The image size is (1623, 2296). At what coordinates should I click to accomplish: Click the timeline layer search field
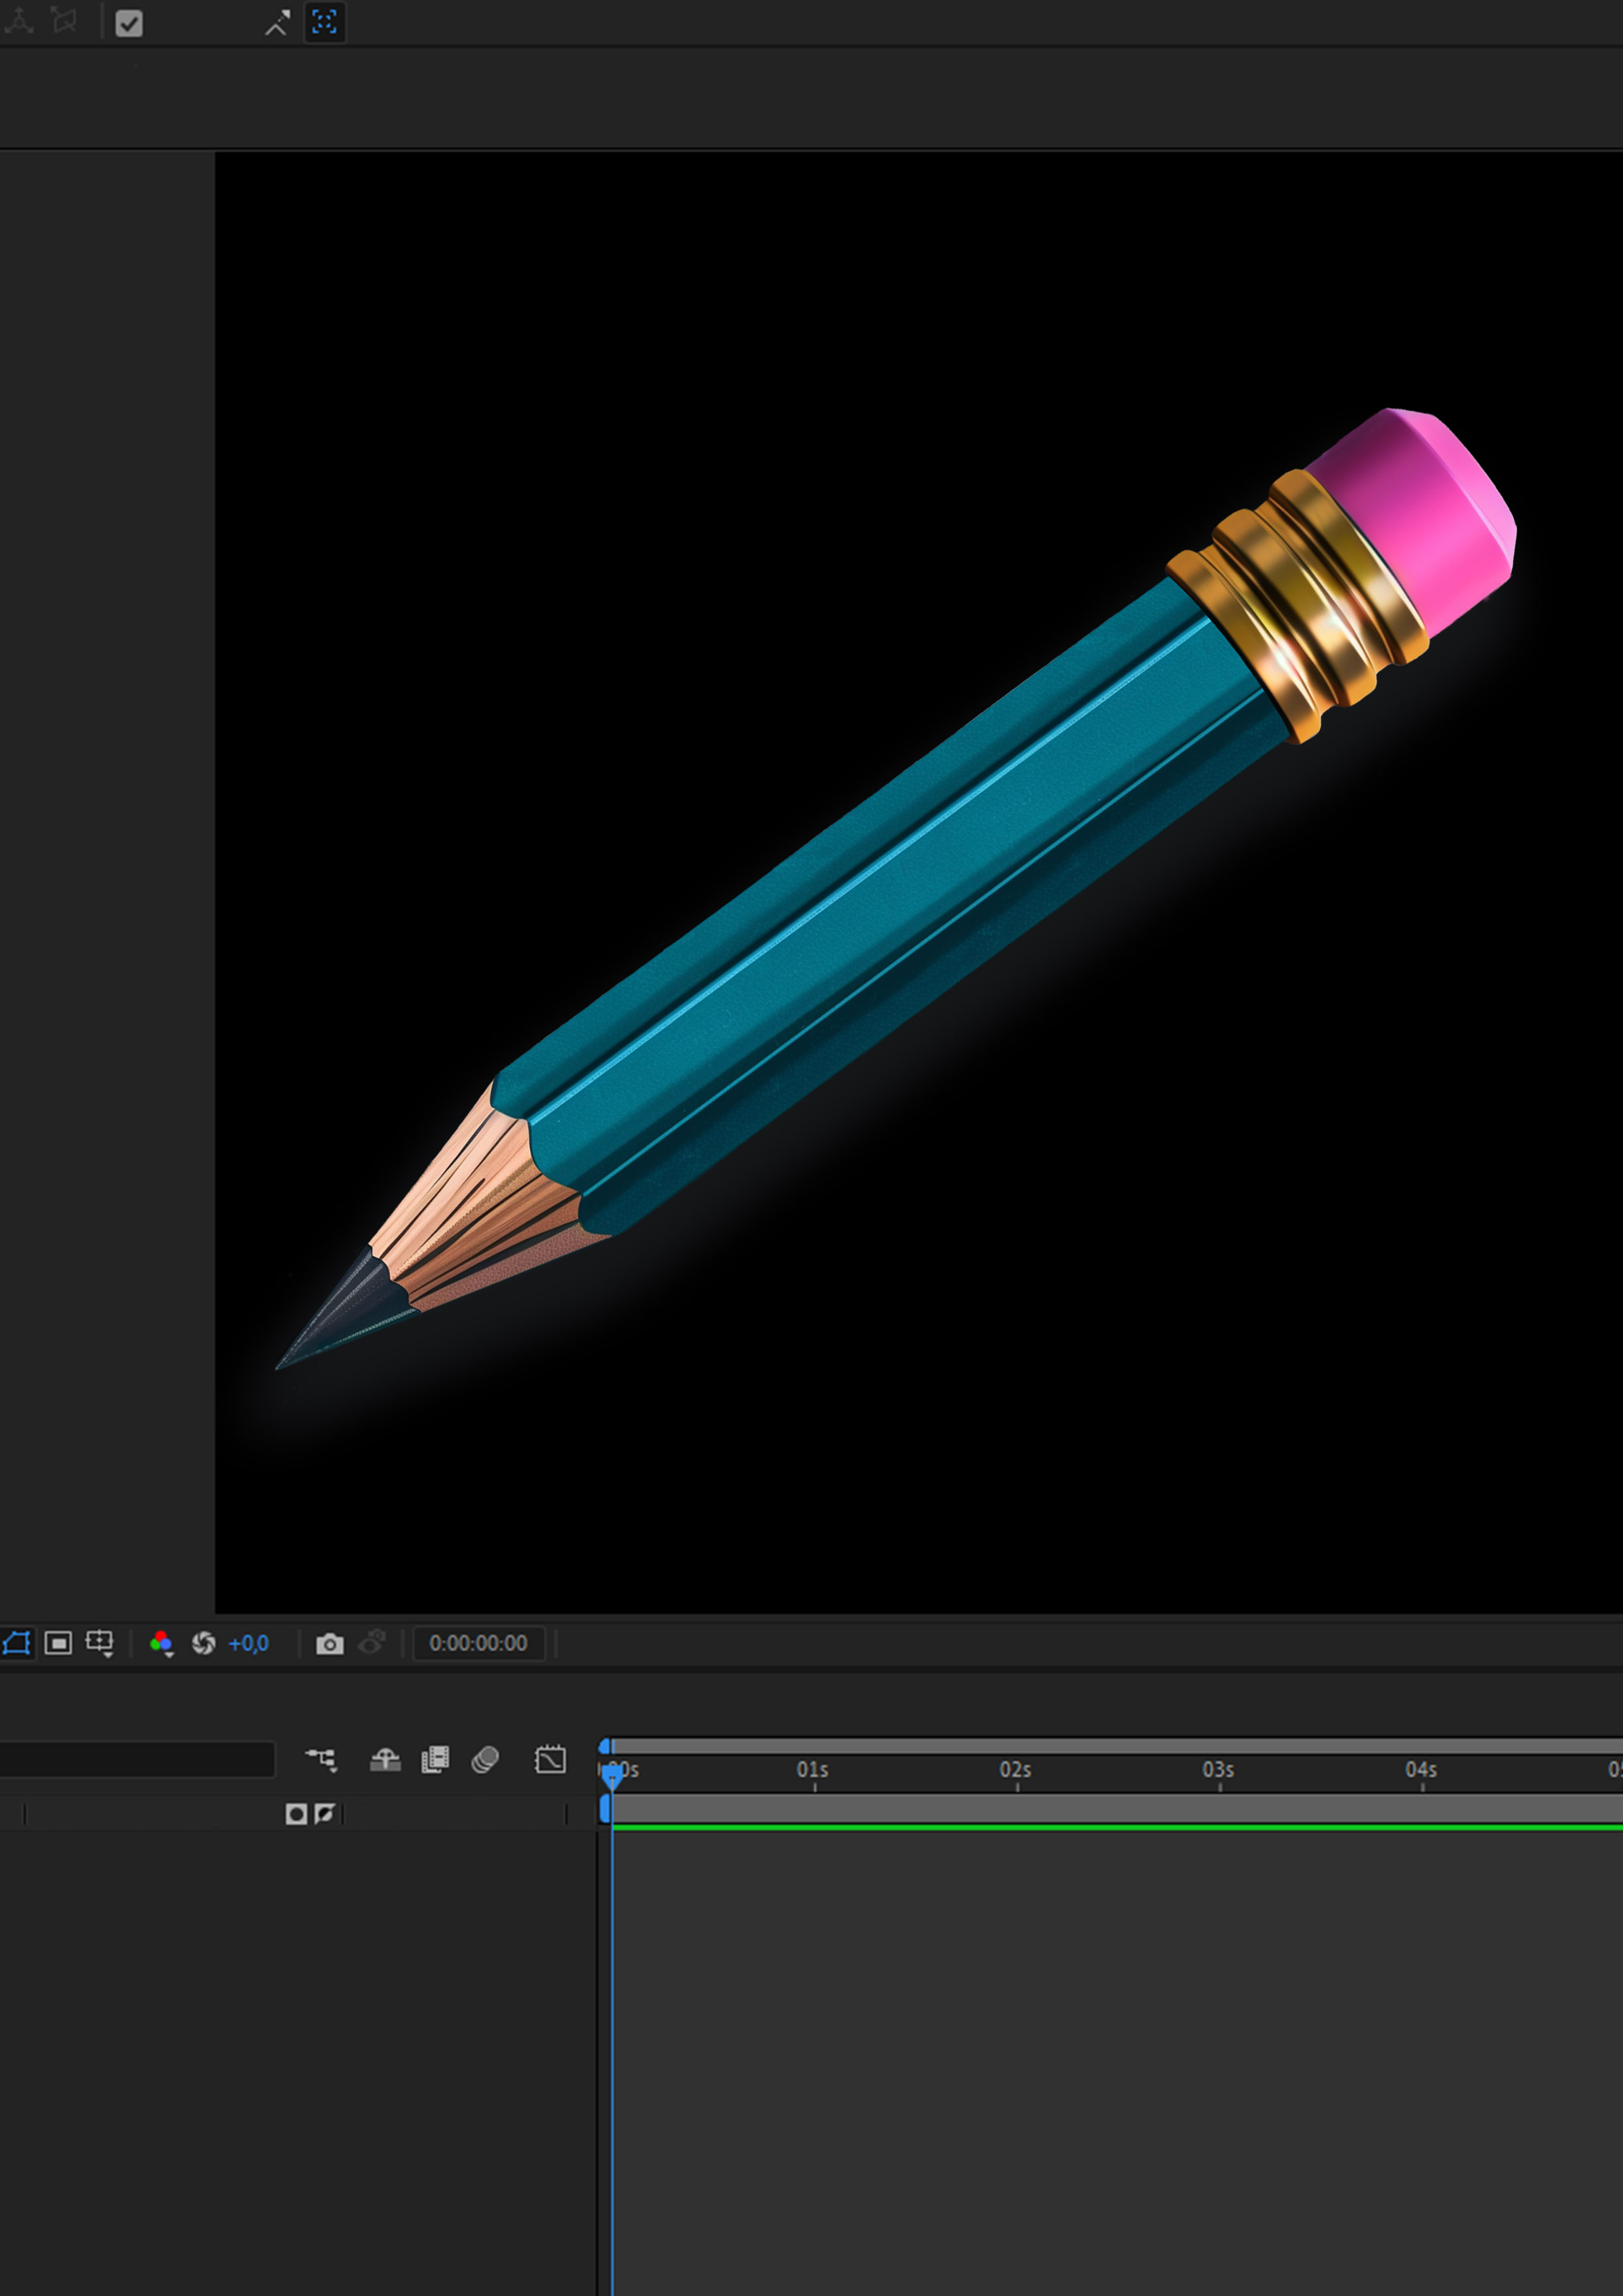[137, 1759]
